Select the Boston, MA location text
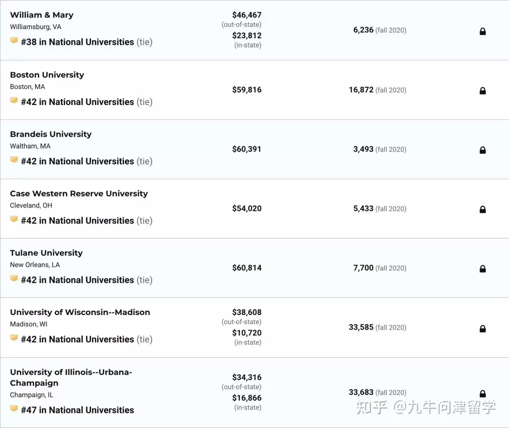This screenshot has height=428, width=509. click(27, 87)
